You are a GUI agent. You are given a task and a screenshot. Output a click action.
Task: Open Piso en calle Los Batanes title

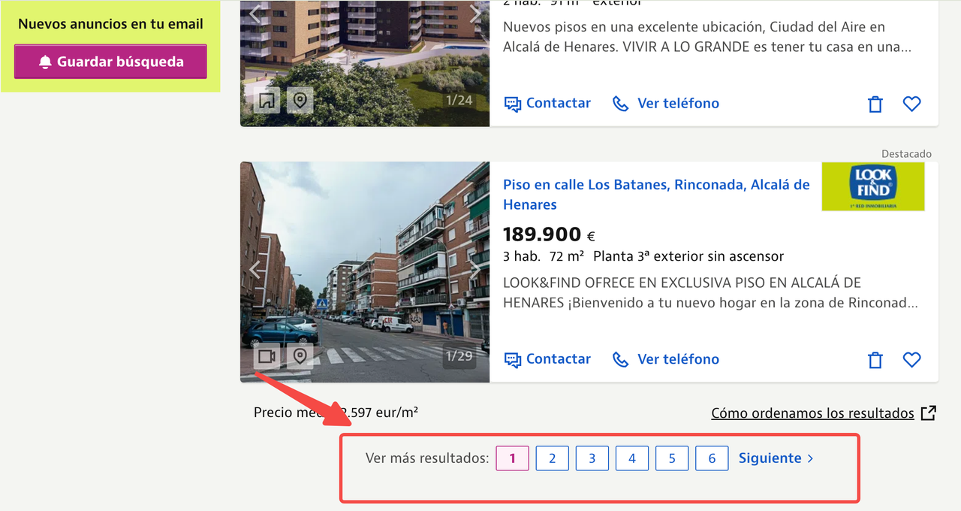tap(656, 195)
